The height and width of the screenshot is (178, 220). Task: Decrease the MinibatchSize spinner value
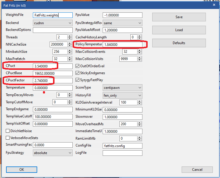(70, 53)
